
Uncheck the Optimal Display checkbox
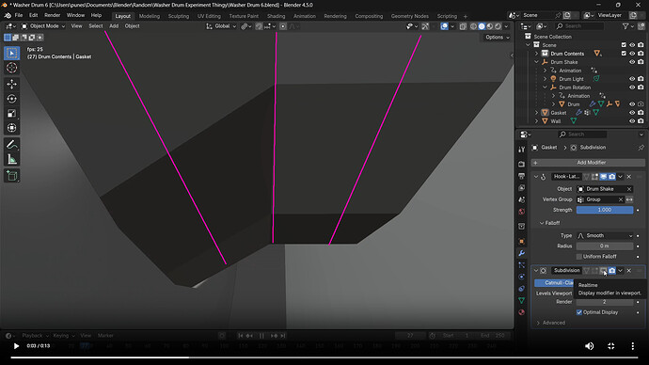point(579,312)
